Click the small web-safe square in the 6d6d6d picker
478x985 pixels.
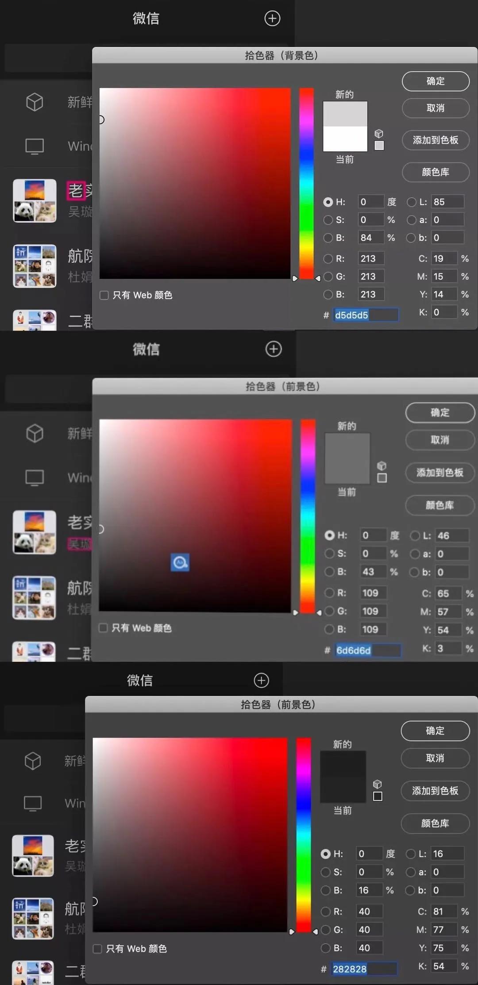point(382,478)
